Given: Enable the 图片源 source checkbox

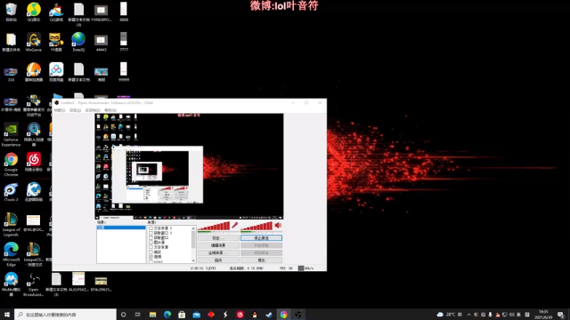Looking at the screenshot, I should click(x=151, y=243).
